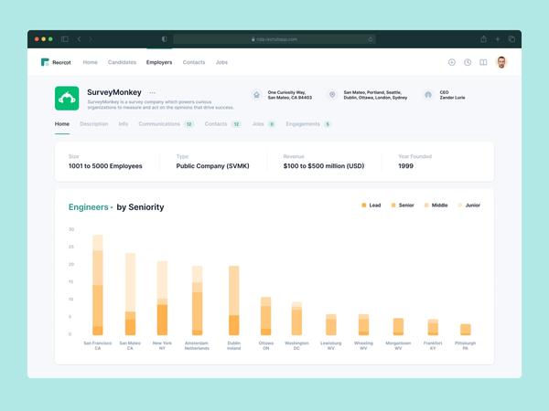Open the Contacts navigation item in the top bar
This screenshot has height=411, width=549.
[x=194, y=62]
